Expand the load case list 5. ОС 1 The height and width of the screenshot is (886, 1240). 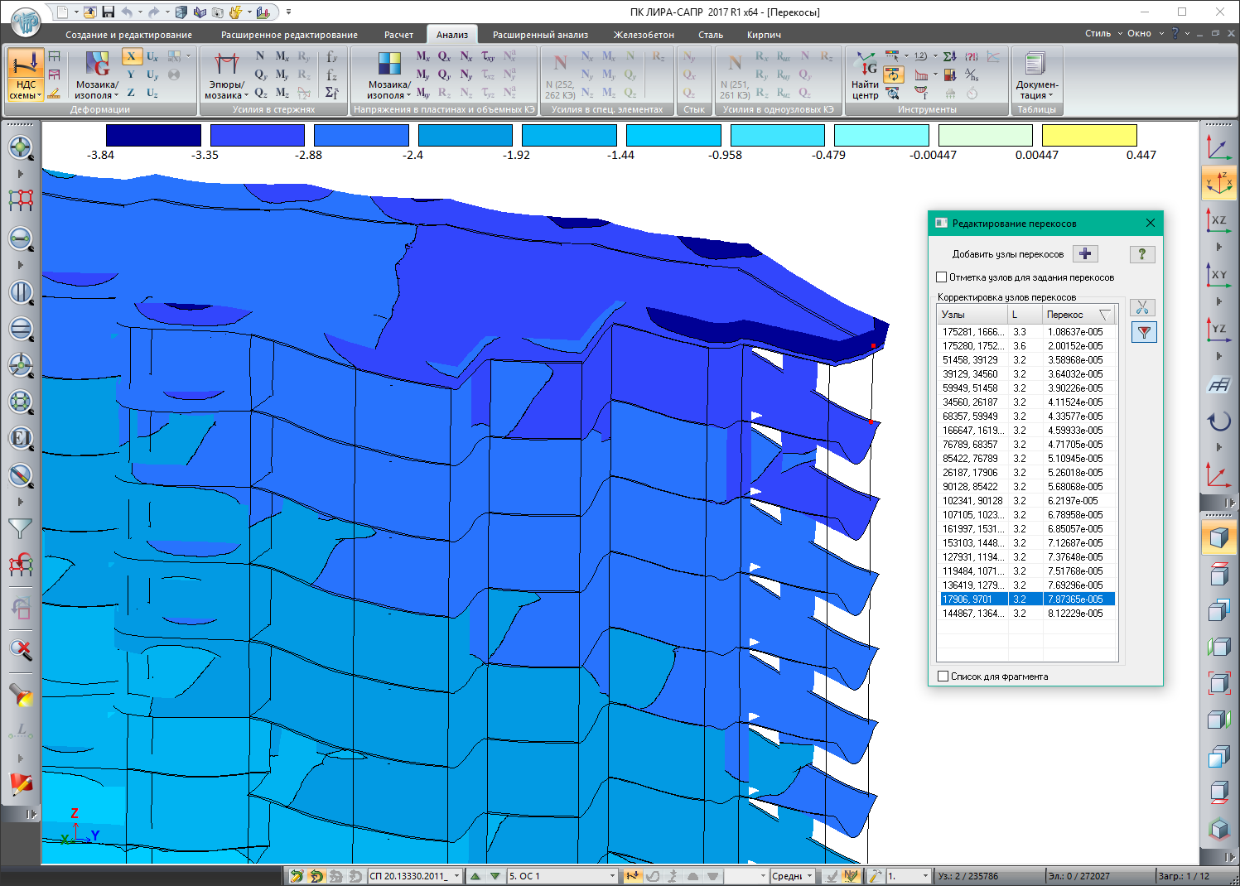[612, 876]
